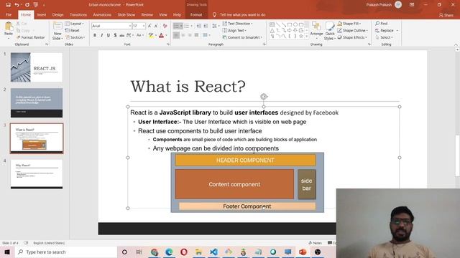Image resolution: width=460 pixels, height=258 pixels.
Task: Open the Shape Fill dropdown
Action: click(349, 24)
